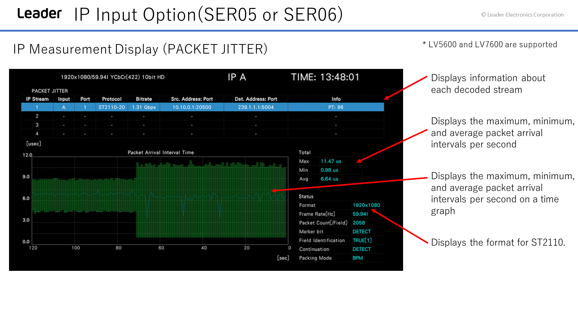Click the Src. Address: Port header
The image size is (578, 325).
coord(192,99)
